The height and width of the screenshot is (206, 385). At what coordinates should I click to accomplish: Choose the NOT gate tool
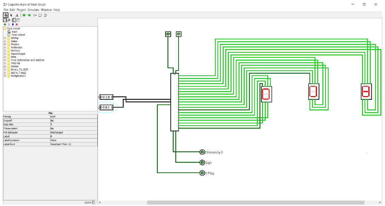click(x=35, y=15)
